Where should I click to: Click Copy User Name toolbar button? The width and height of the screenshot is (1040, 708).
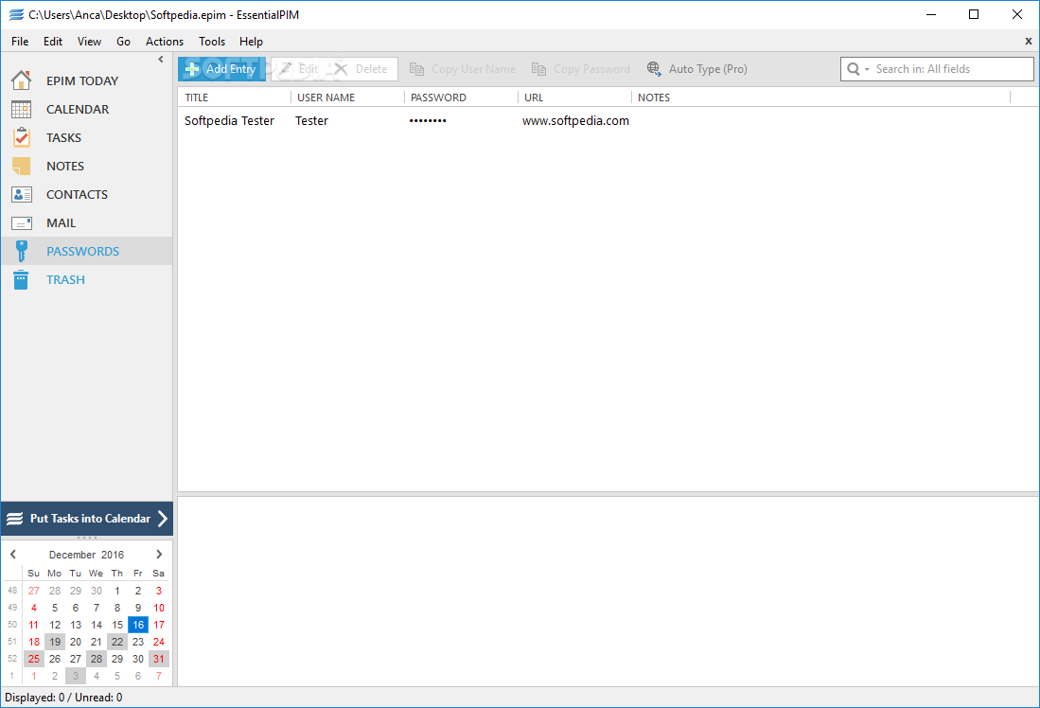[x=463, y=69]
